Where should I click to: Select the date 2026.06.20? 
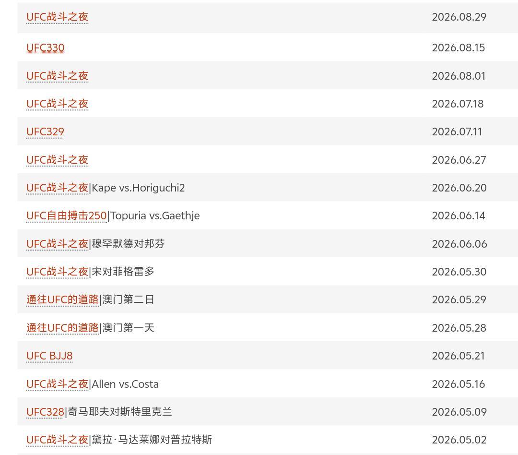point(459,188)
